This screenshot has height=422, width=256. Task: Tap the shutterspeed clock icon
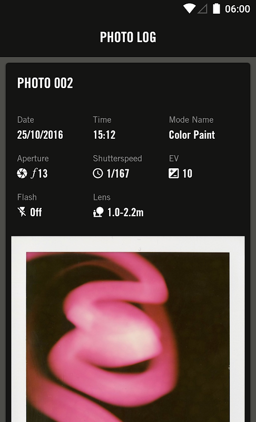98,174
